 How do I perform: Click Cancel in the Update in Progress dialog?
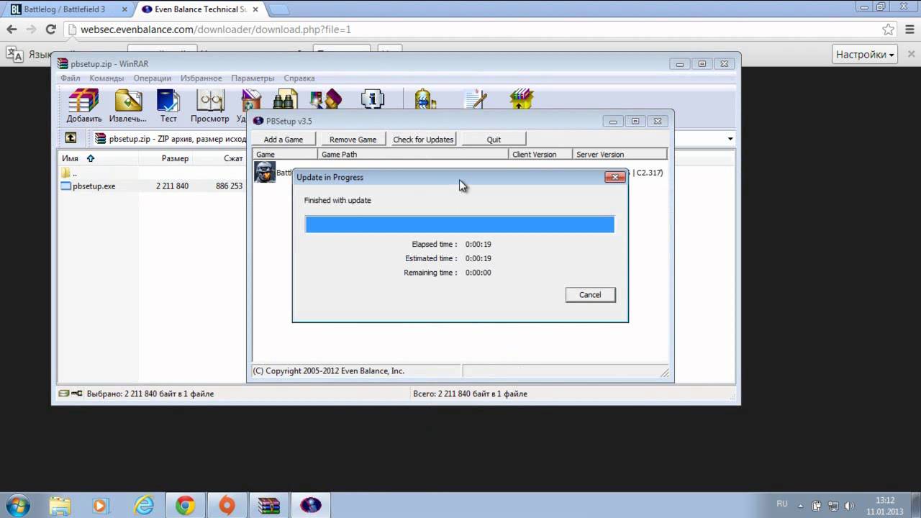pos(590,294)
